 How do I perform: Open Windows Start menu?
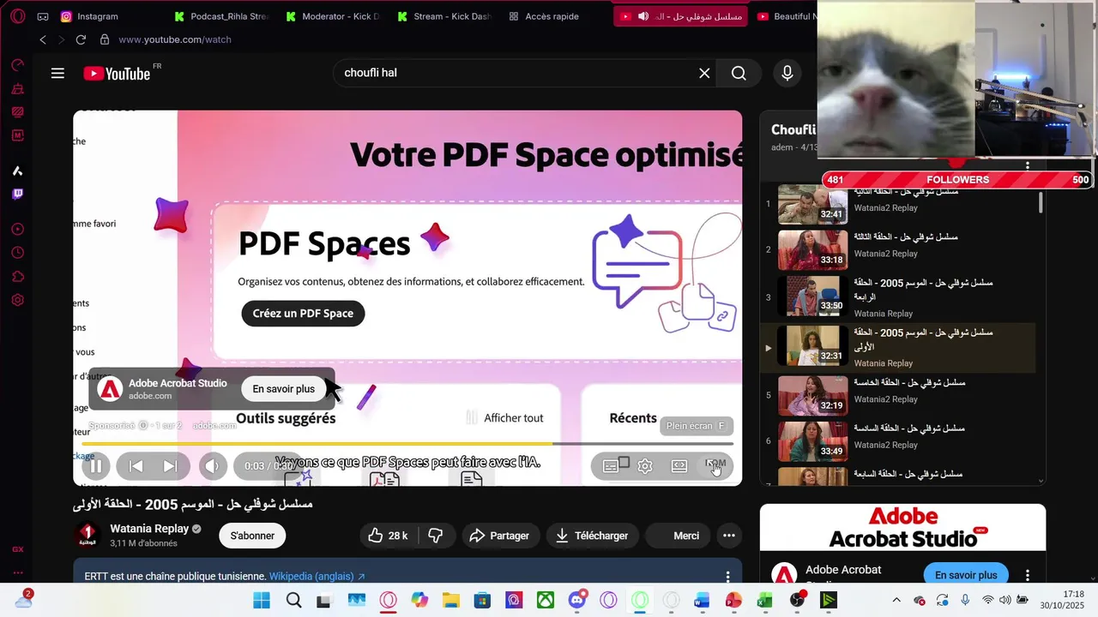tap(262, 600)
